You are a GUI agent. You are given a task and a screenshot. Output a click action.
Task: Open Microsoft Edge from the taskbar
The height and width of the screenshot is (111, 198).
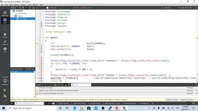click(x=75, y=108)
